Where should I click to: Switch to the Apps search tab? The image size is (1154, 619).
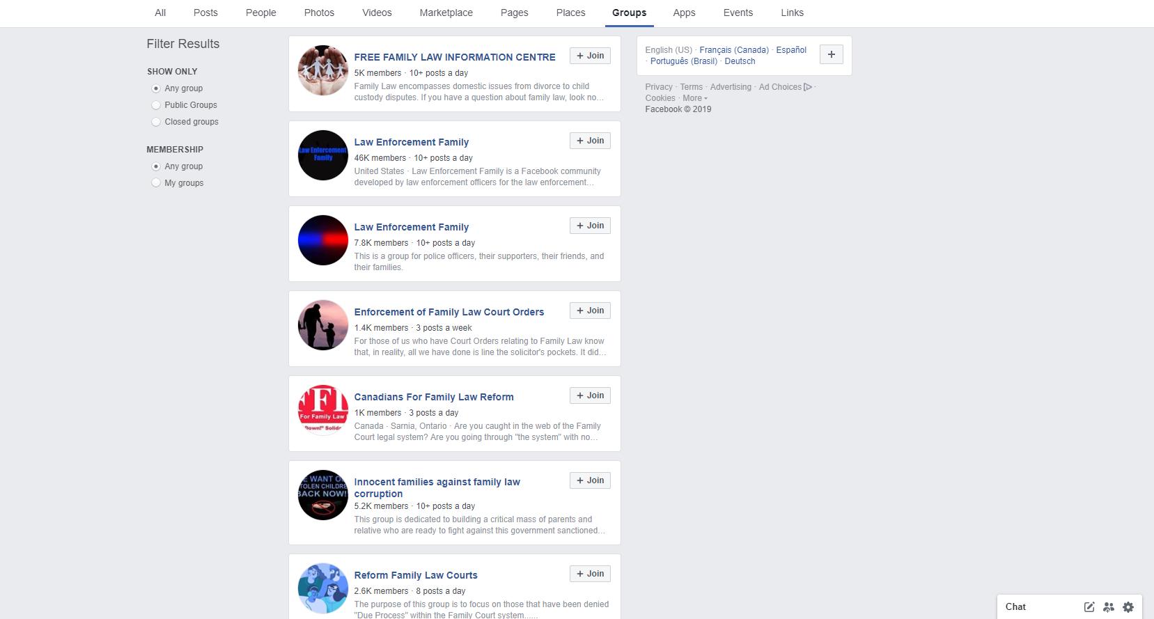684,13
